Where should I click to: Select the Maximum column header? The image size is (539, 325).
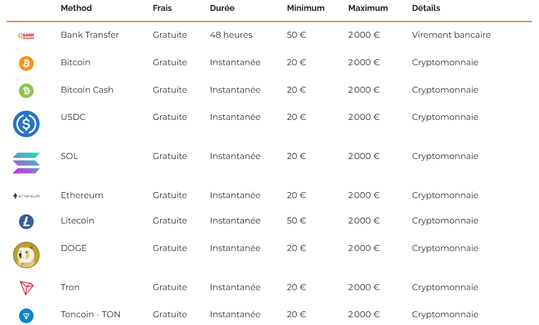[368, 8]
